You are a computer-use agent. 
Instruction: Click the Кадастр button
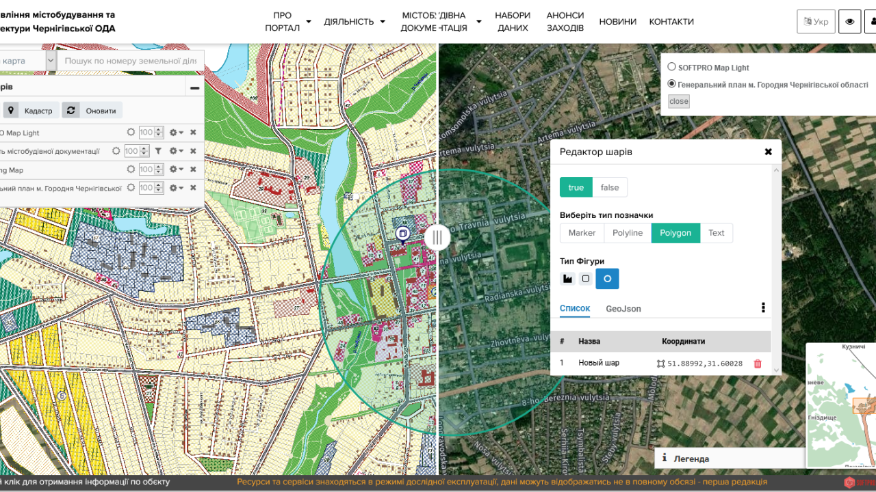[31, 110]
